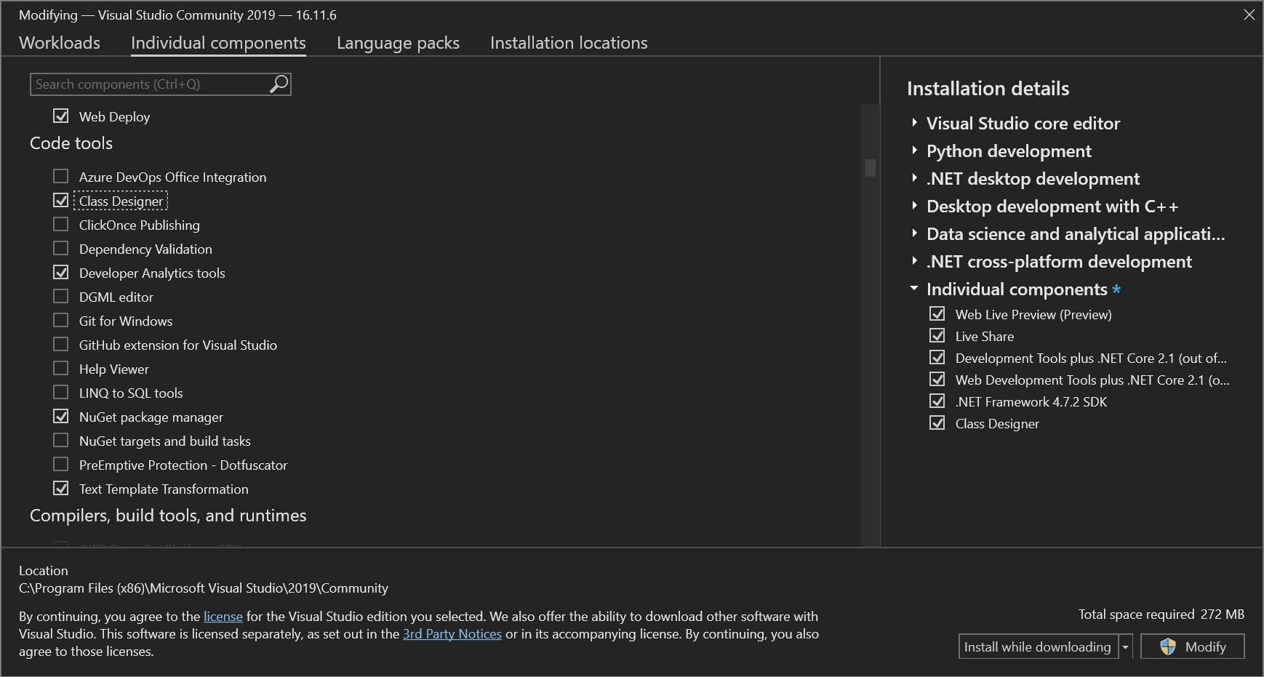Open the license link
Screen dimensions: 1264x677
tap(223, 616)
